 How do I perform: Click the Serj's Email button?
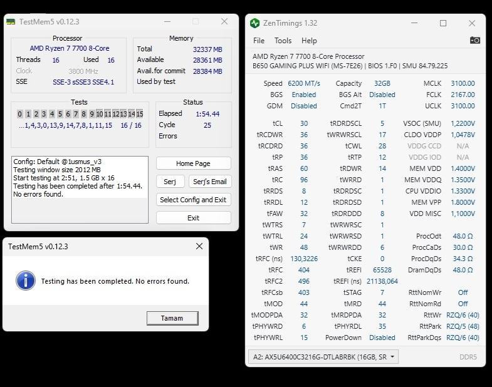[x=209, y=182]
